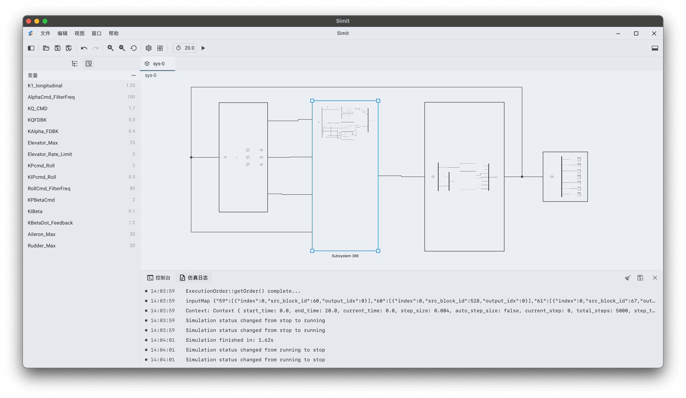This screenshot has width=686, height=398.
Task: Open the block library icon
Action: click(160, 48)
